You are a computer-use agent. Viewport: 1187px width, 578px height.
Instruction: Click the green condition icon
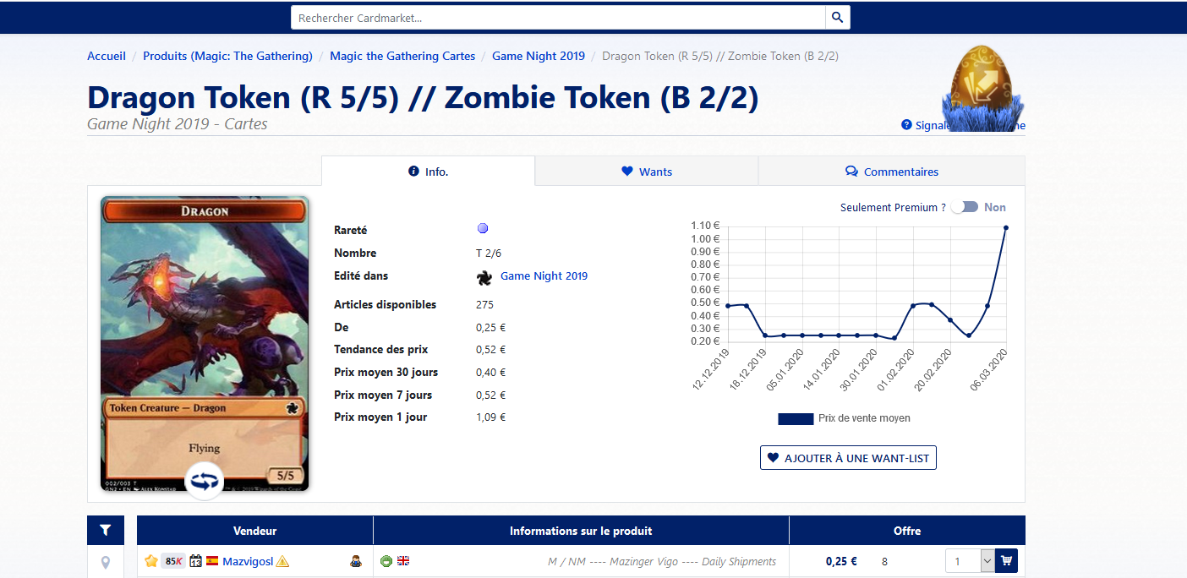pyautogui.click(x=386, y=561)
